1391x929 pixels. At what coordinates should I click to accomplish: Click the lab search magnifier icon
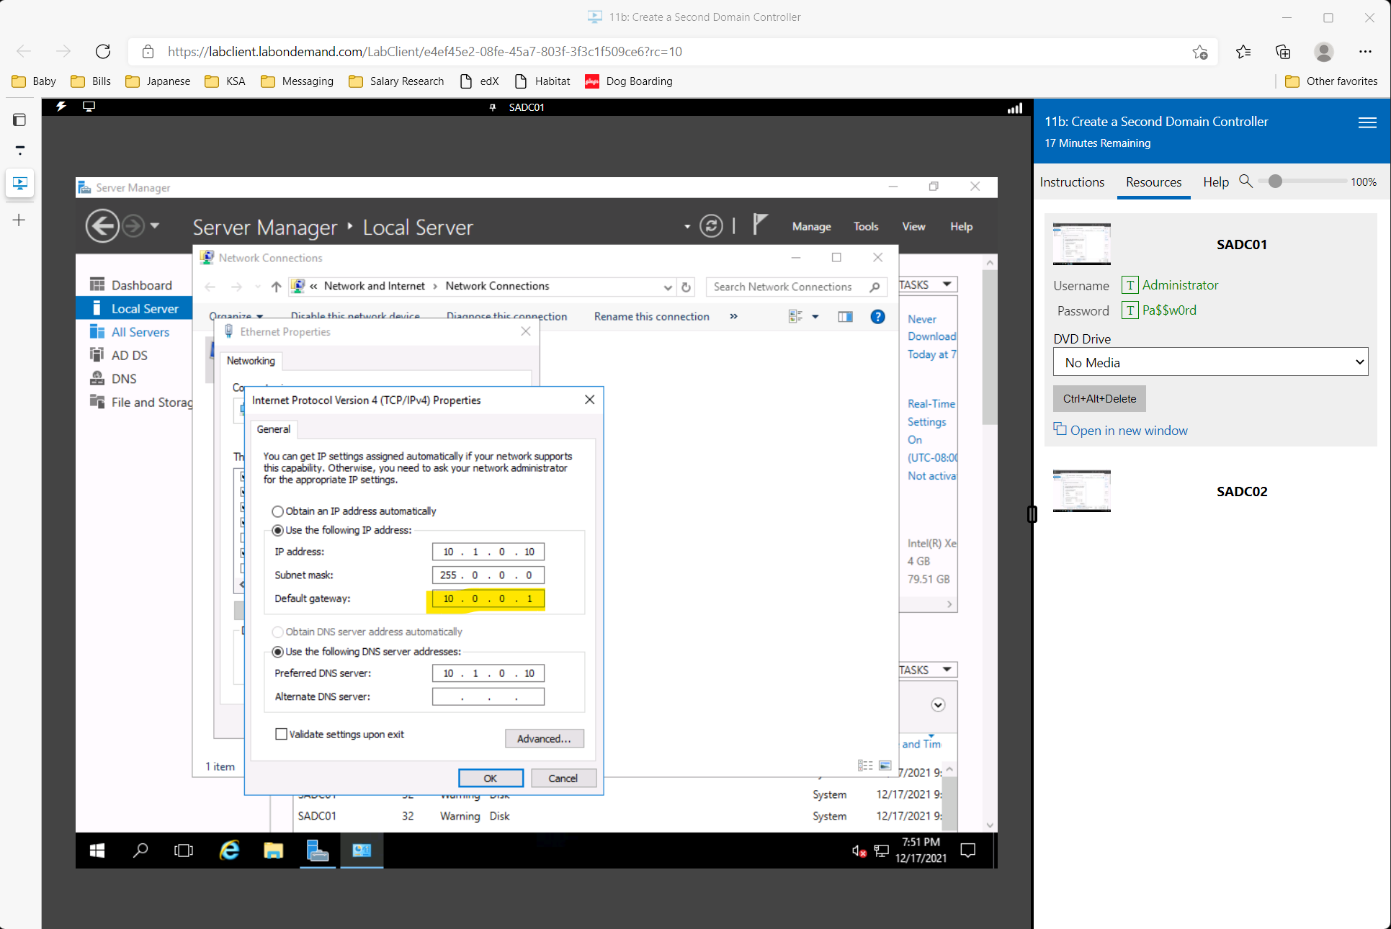pos(1245,181)
